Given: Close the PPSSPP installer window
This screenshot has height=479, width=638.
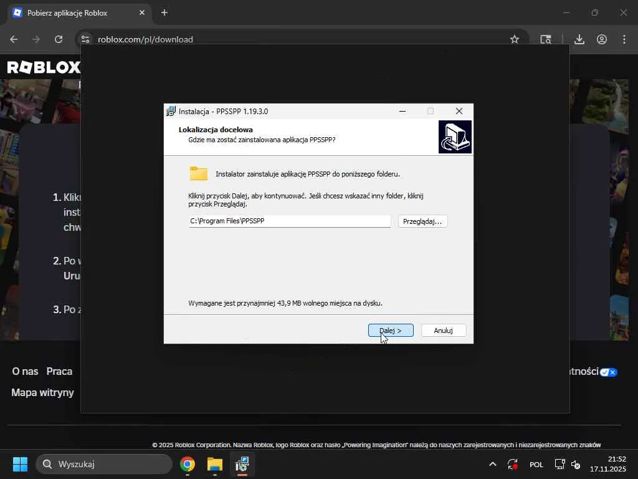Looking at the screenshot, I should (x=459, y=111).
